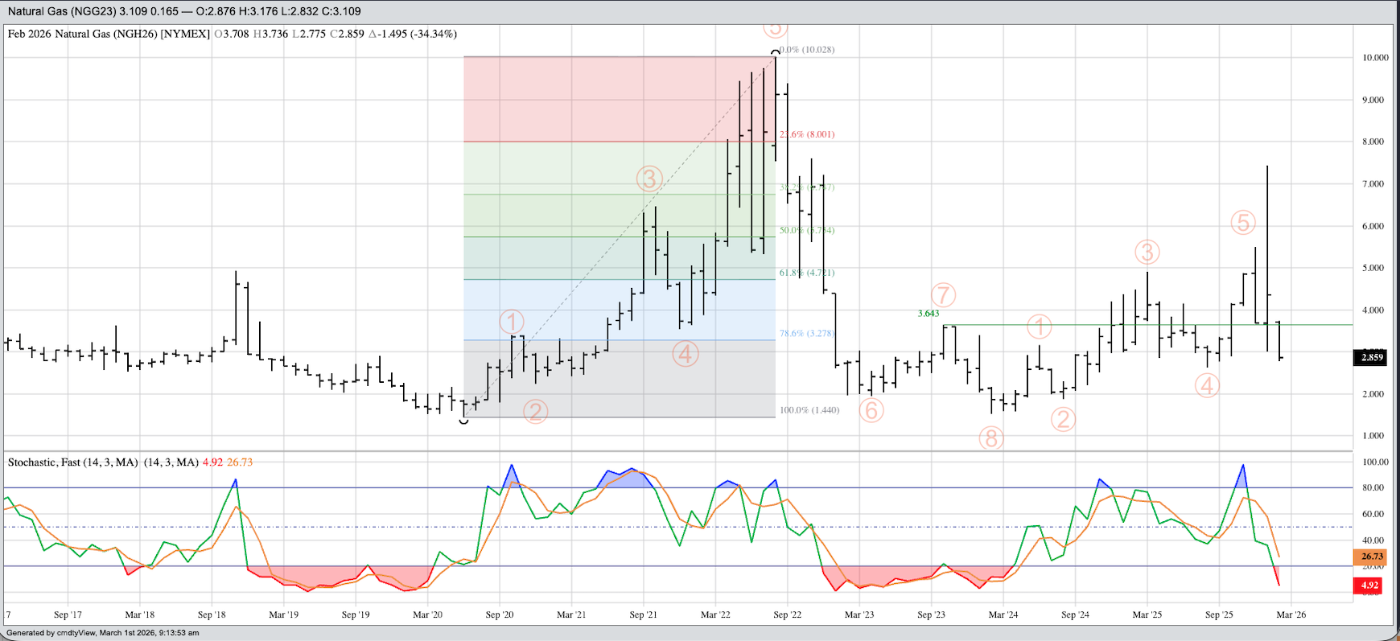Click the 61.8% (4.721) Fibonacci retracement label
1400x641 pixels.
(x=806, y=273)
